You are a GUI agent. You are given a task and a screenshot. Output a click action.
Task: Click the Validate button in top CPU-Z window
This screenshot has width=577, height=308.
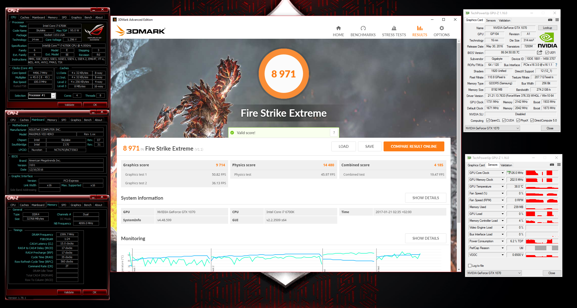[69, 105]
